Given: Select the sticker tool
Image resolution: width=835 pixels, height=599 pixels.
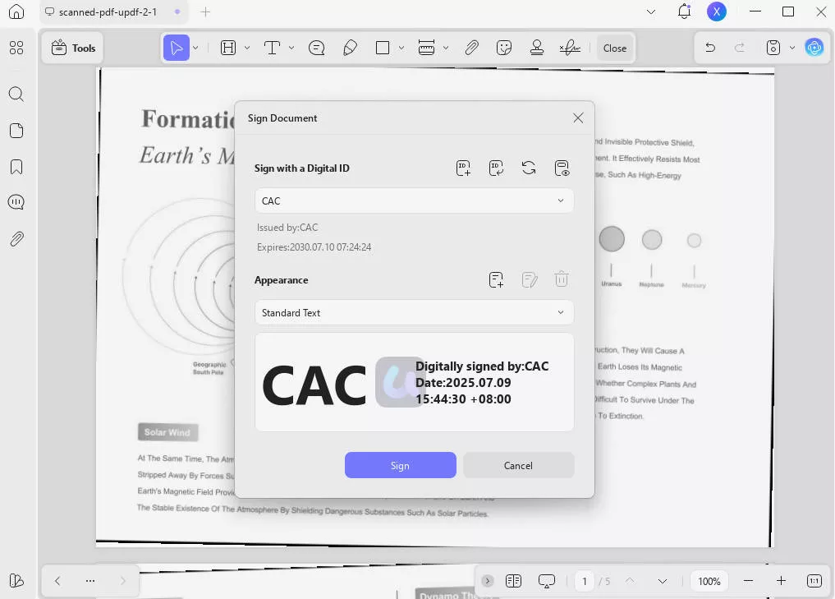Looking at the screenshot, I should [x=504, y=48].
